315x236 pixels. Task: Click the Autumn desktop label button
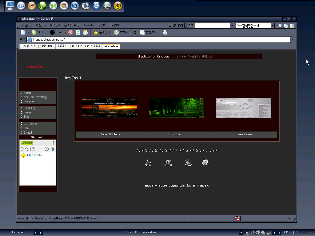coord(177,134)
